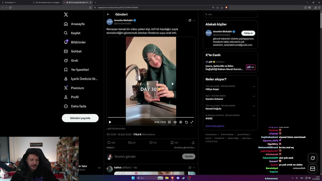Share the post
The width and height of the screenshot is (322, 181).
tap(193, 143)
